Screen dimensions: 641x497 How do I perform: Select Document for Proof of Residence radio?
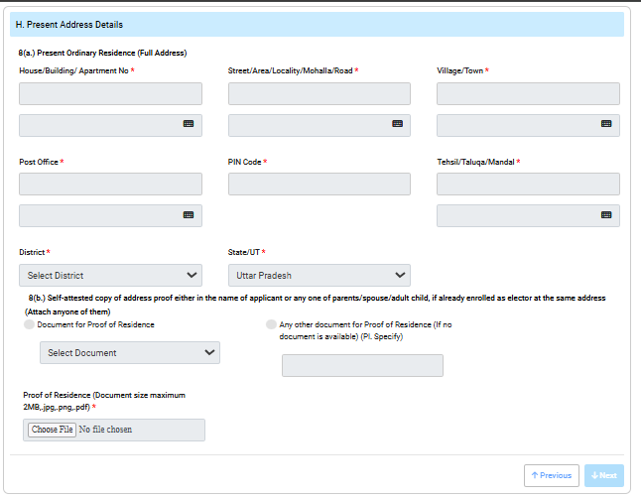click(28, 324)
